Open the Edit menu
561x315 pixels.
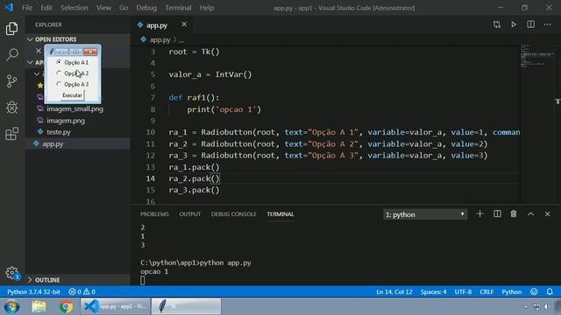coord(46,8)
